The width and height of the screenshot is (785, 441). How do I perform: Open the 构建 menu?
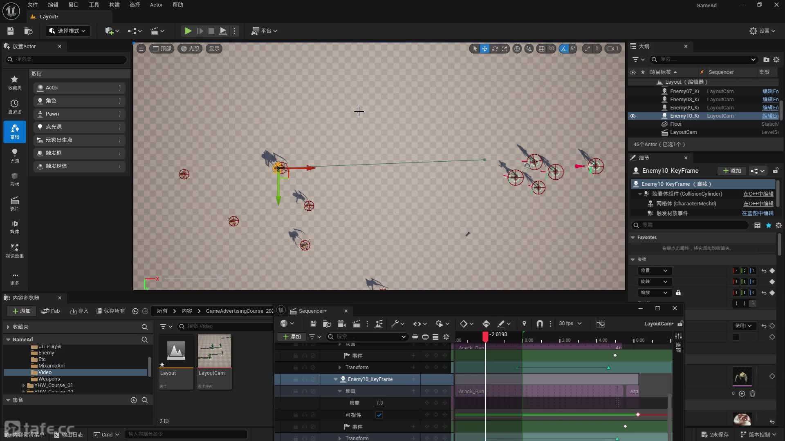pos(114,5)
